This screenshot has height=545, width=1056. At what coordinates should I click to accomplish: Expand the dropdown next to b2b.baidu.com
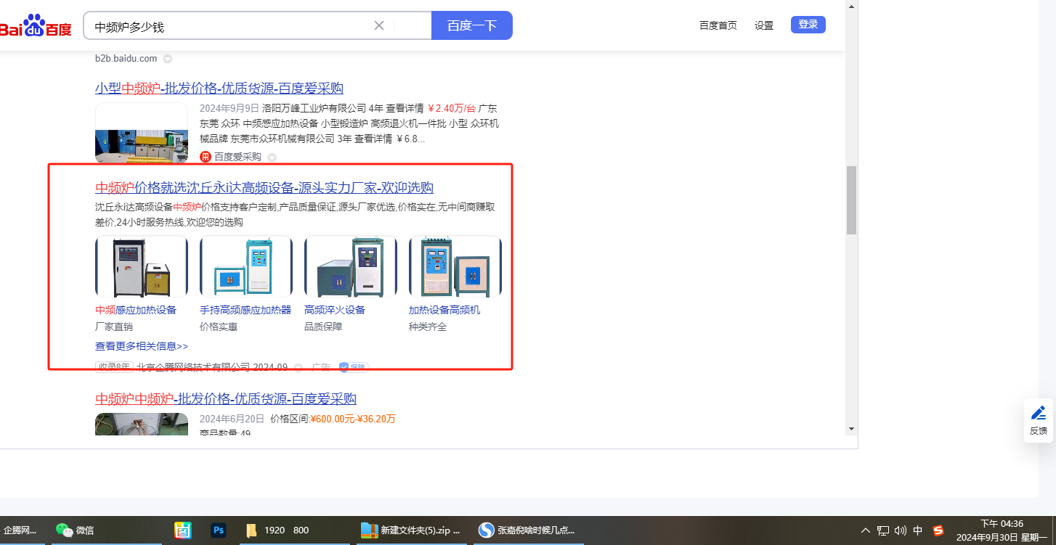168,59
